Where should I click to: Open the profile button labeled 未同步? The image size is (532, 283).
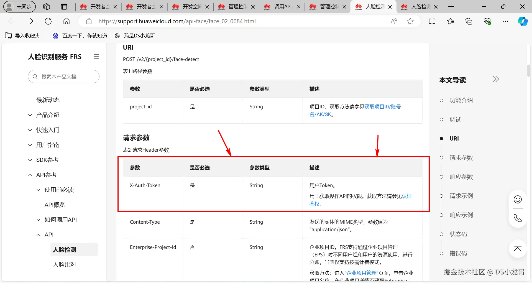click(19, 7)
